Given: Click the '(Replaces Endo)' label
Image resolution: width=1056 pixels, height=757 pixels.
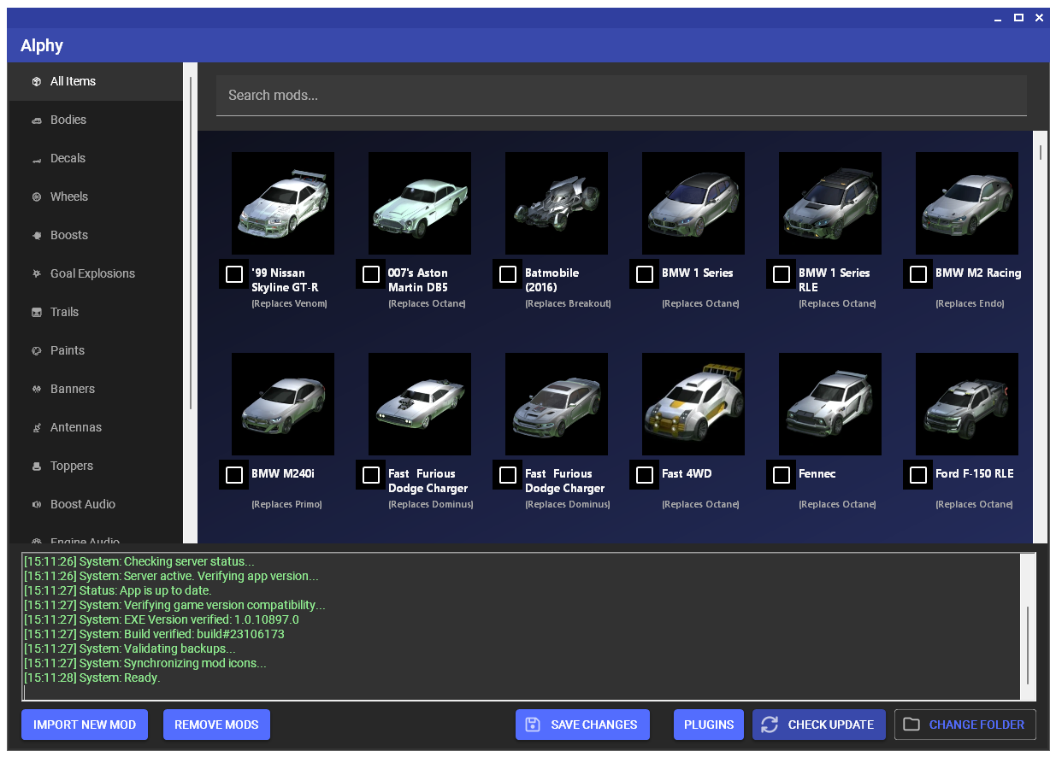Looking at the screenshot, I should tap(970, 304).
